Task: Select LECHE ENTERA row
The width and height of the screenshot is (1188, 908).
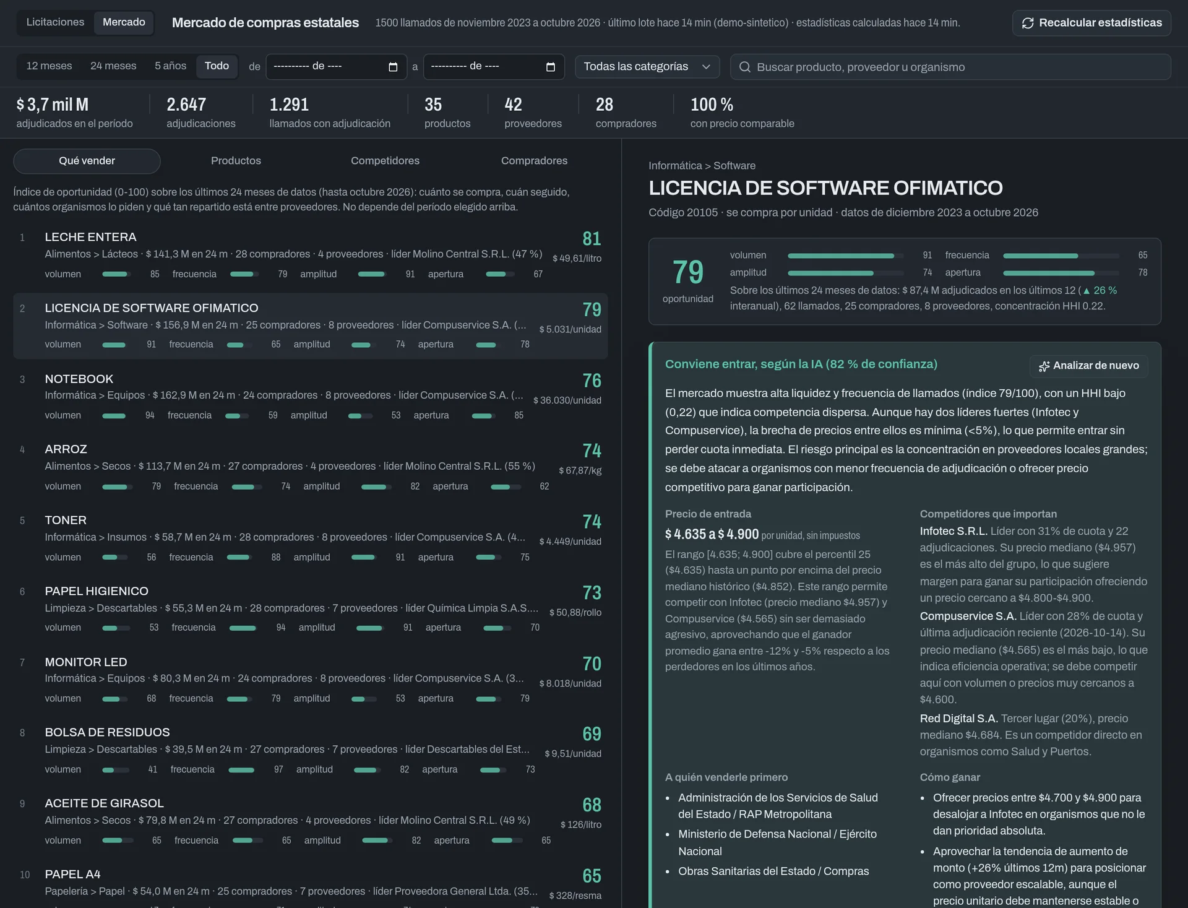Action: point(311,256)
